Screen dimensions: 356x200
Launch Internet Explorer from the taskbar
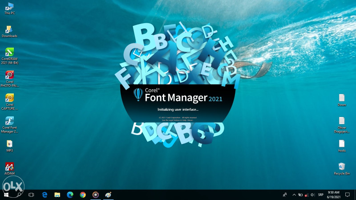45,195
